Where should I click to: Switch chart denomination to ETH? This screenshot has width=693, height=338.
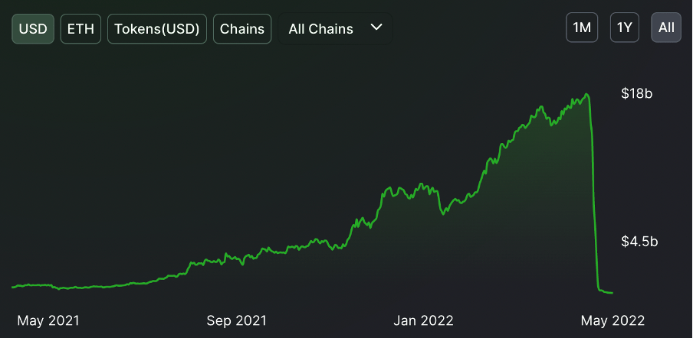(80, 29)
